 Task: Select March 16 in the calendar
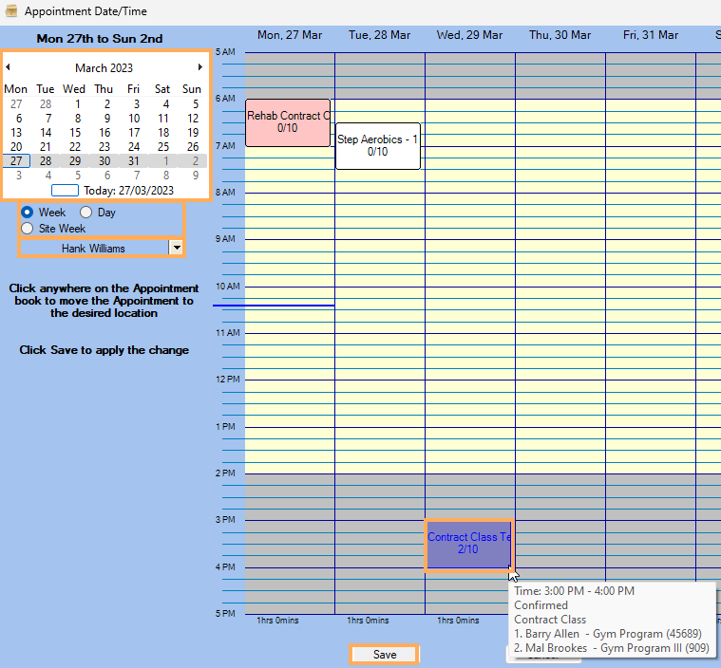(104, 133)
